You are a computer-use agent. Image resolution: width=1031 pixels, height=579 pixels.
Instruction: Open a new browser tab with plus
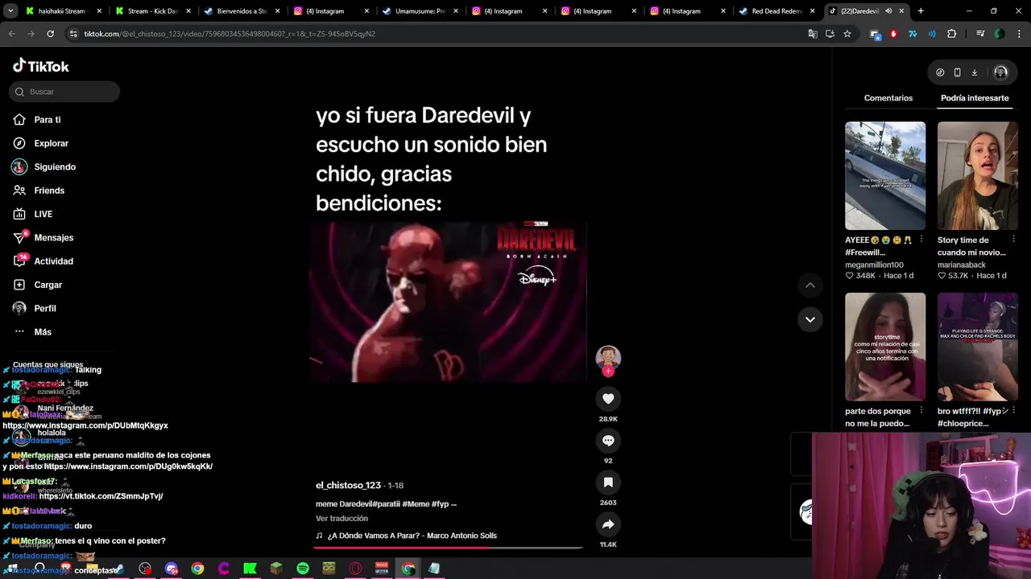[921, 11]
